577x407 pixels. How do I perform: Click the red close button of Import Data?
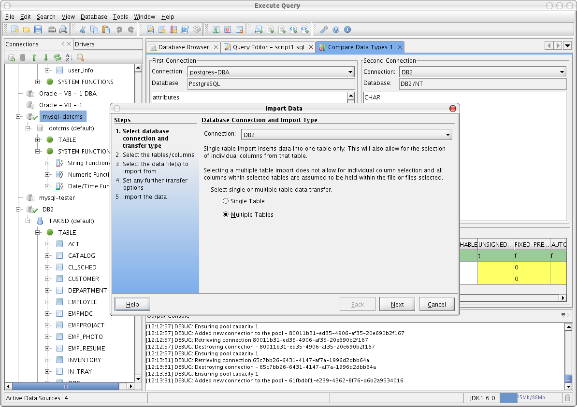(453, 109)
